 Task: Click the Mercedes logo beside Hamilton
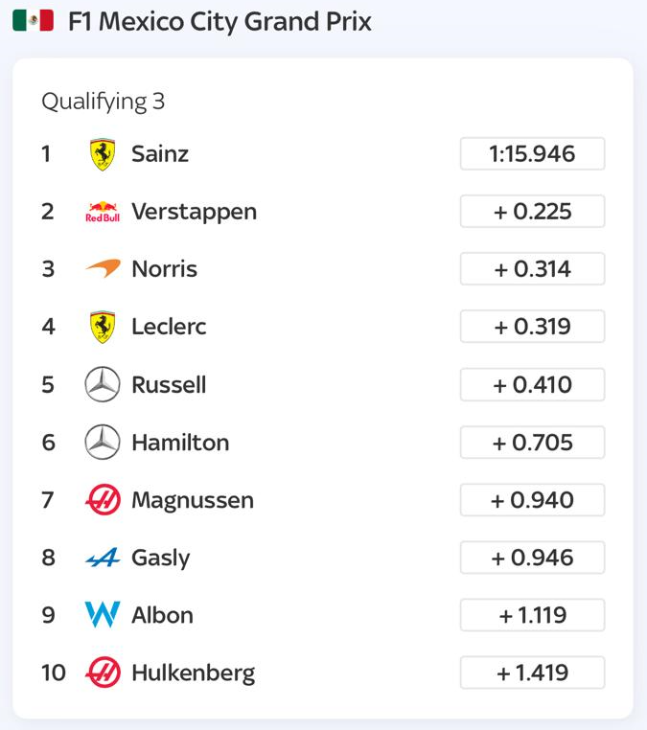click(x=103, y=443)
